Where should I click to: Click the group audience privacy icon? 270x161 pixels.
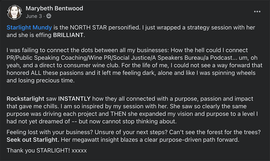(x=49, y=16)
